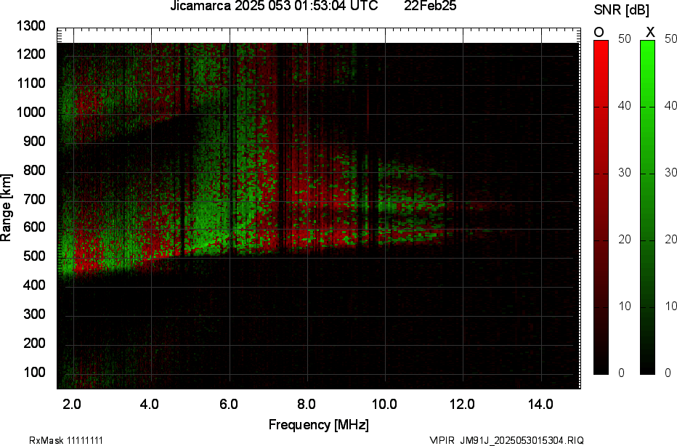Click the 800 km range tick label

[34, 170]
